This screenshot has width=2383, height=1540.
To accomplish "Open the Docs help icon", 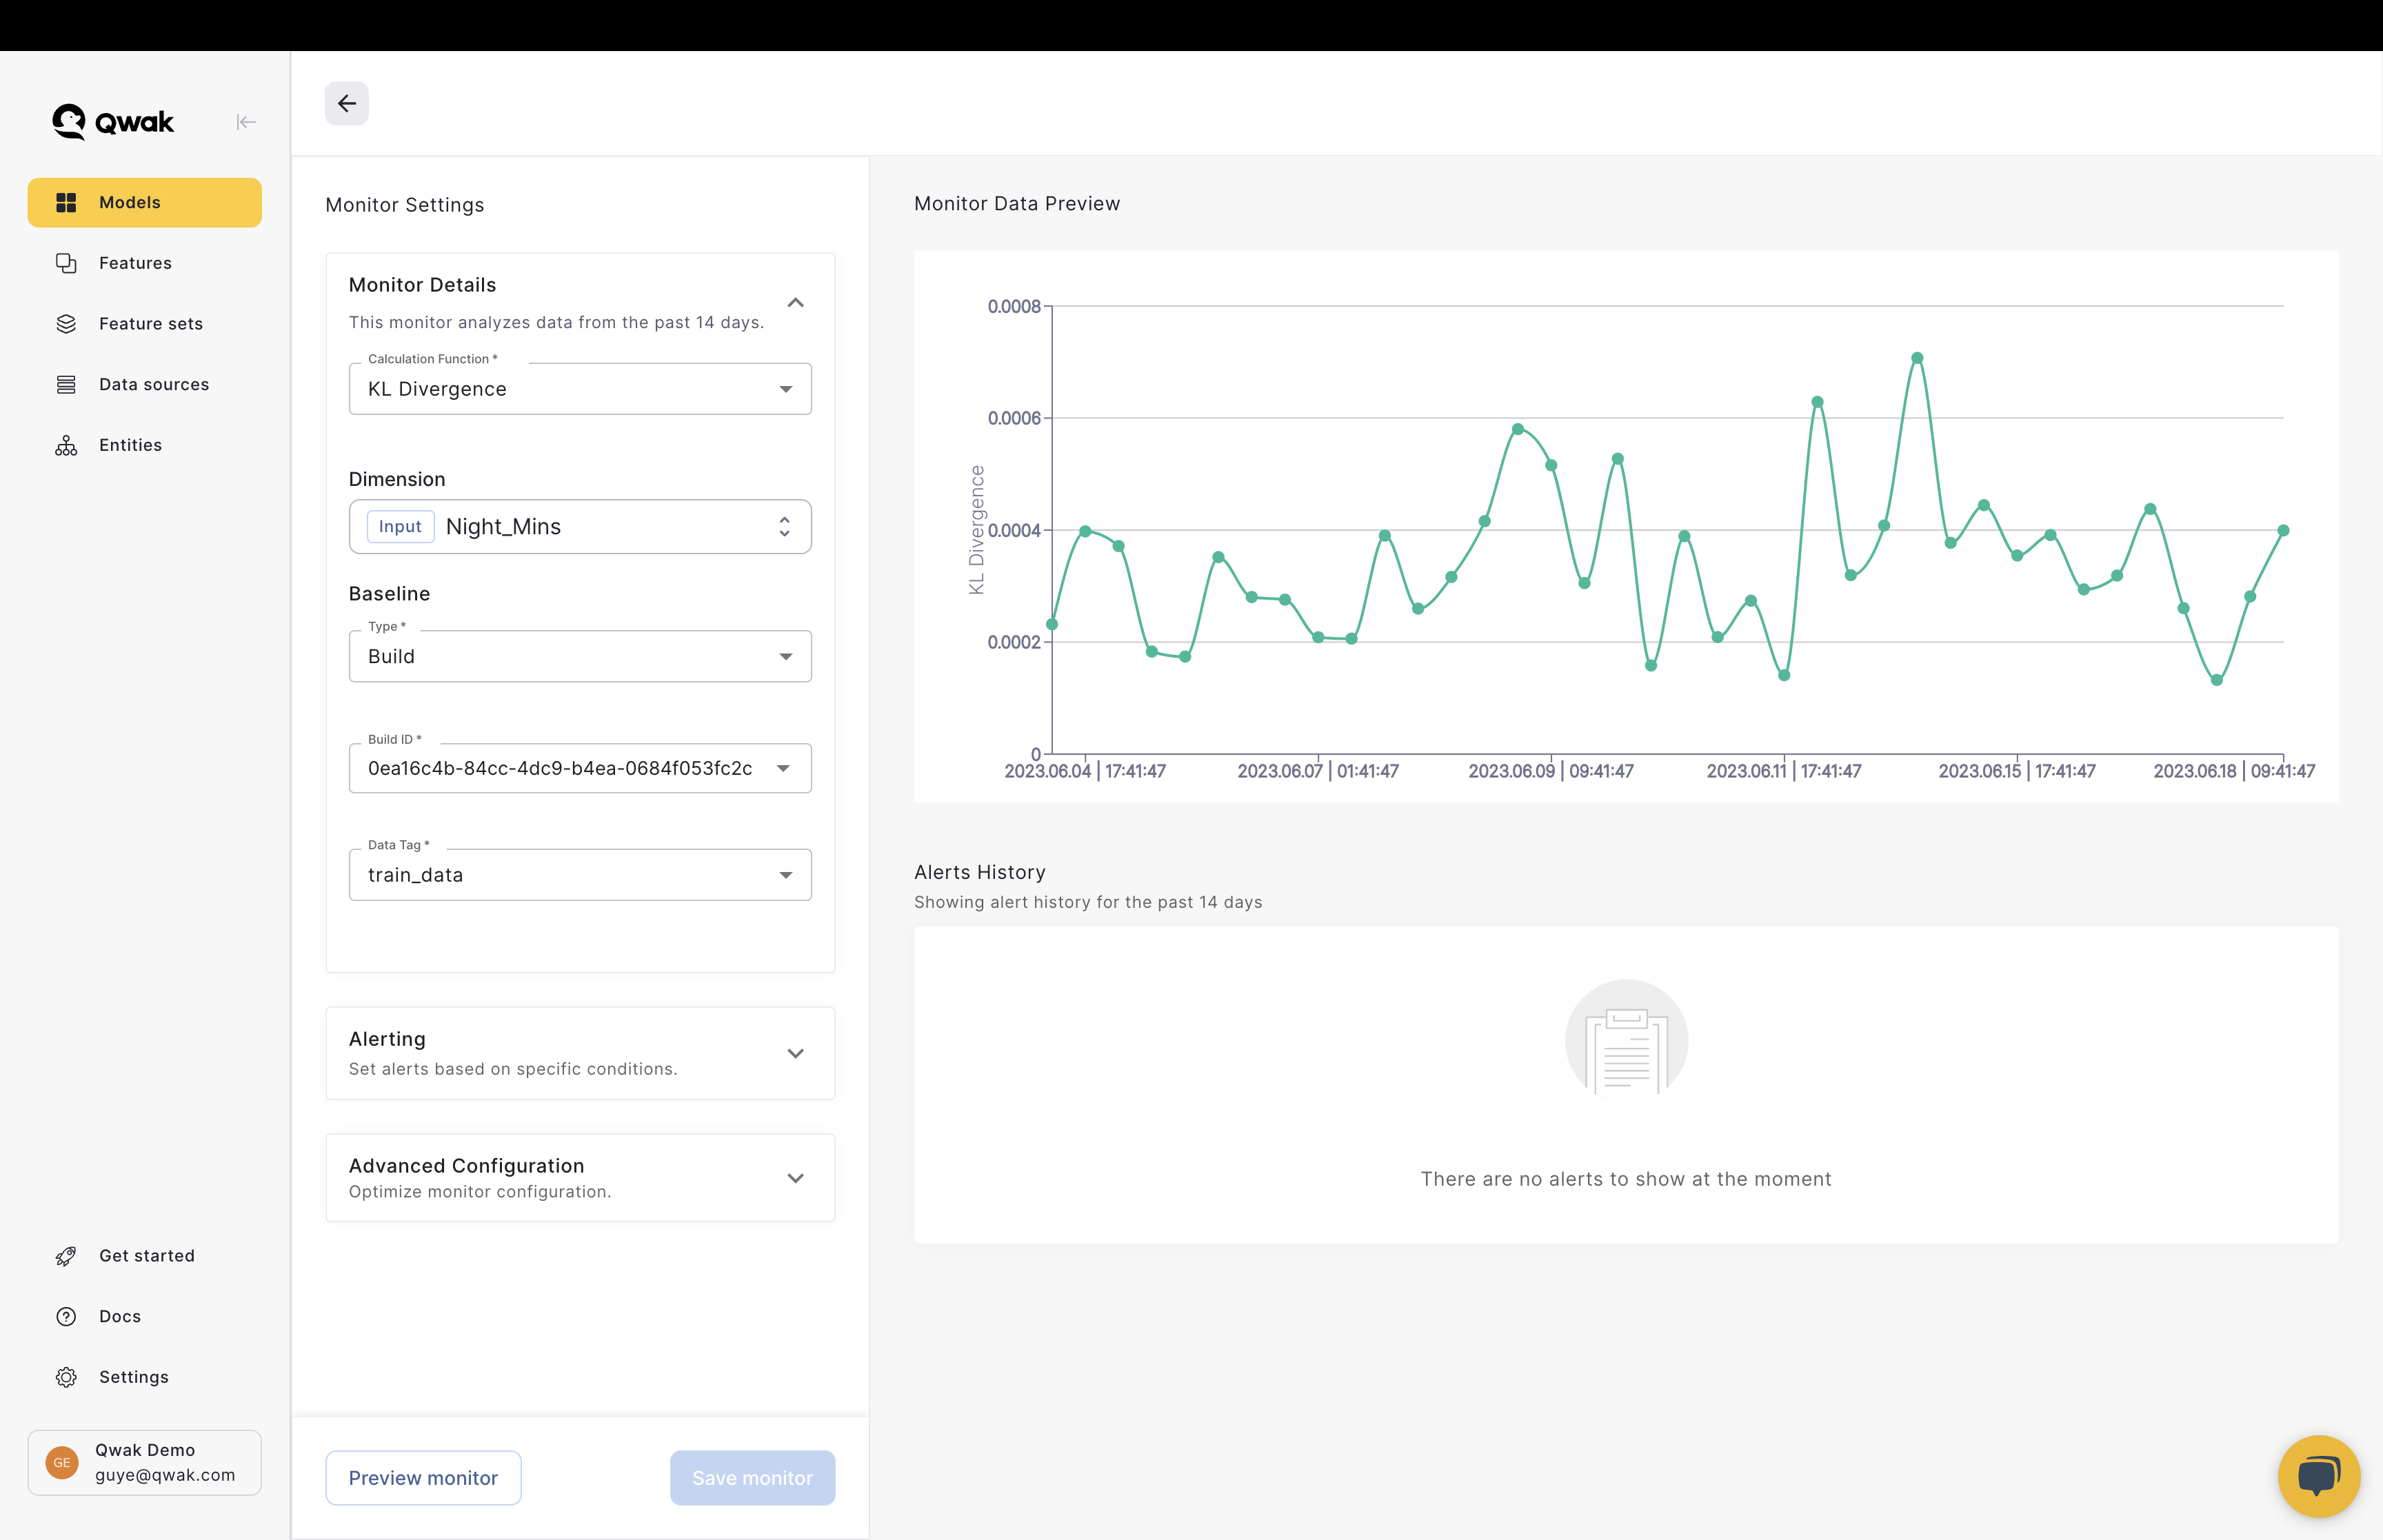I will (66, 1316).
